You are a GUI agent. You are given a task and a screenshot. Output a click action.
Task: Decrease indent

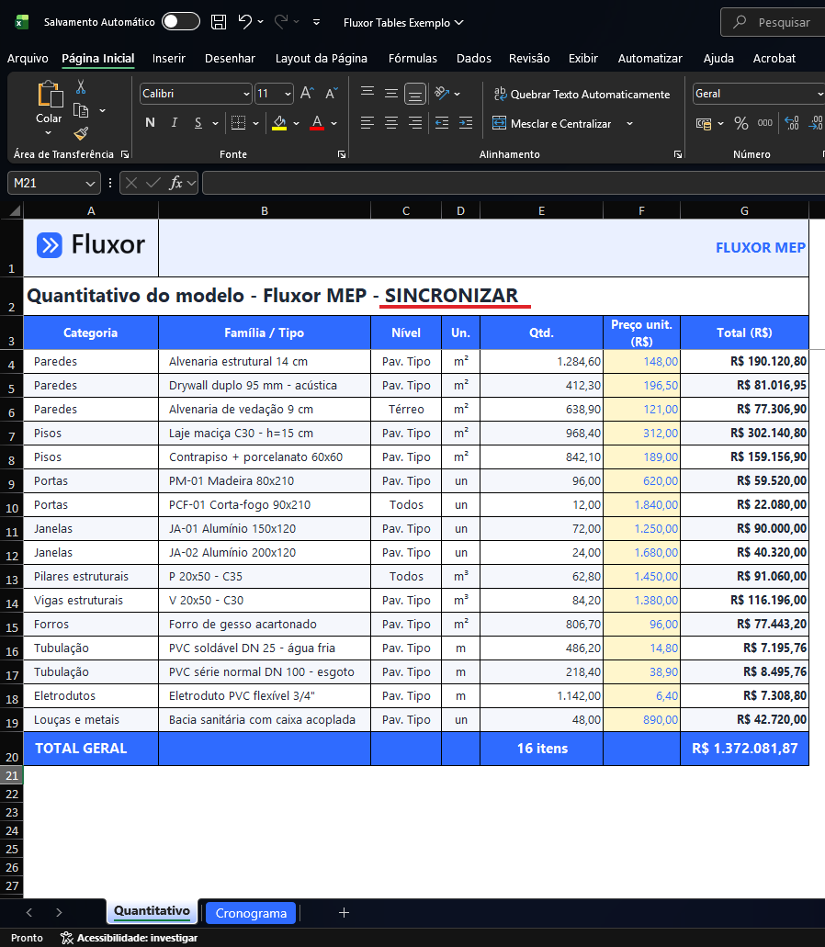pyautogui.click(x=442, y=123)
